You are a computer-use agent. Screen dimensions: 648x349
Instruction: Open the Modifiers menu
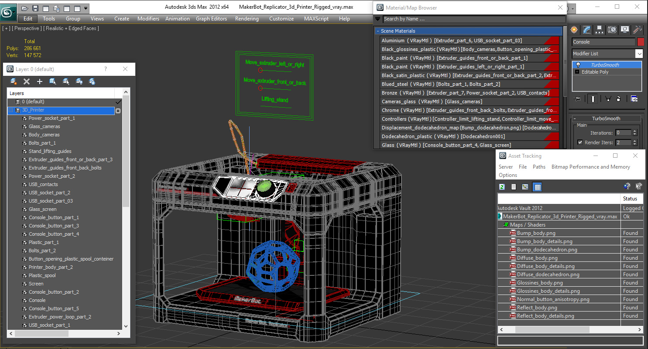[x=148, y=19]
